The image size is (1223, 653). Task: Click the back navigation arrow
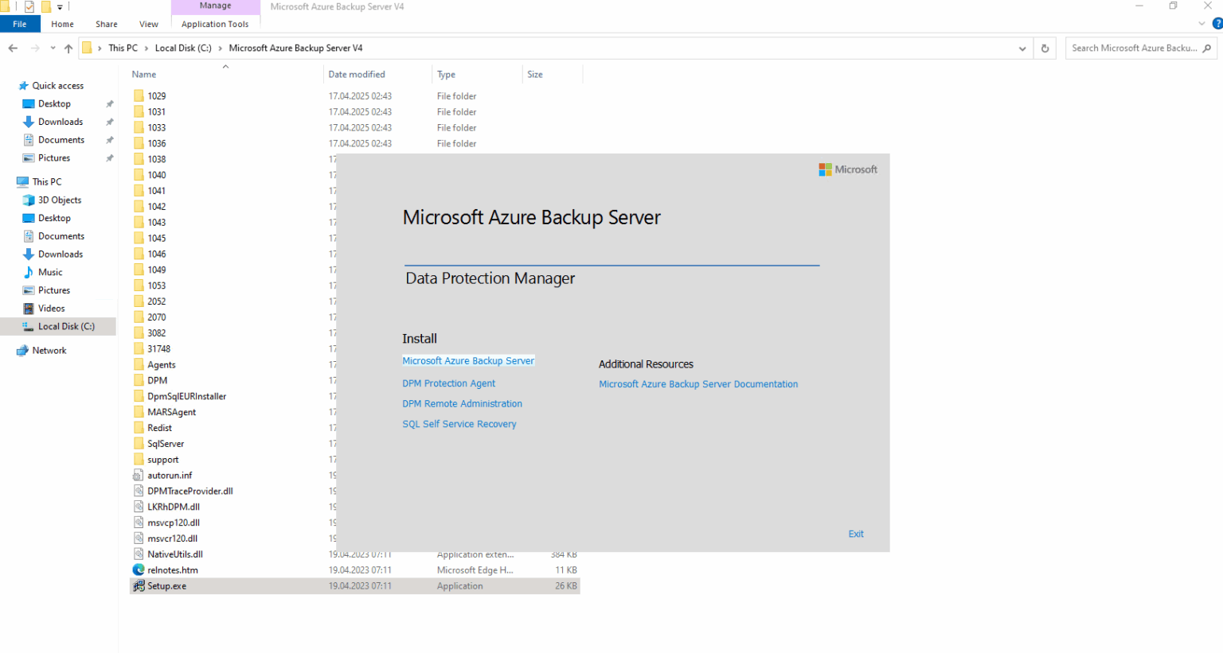pyautogui.click(x=13, y=48)
